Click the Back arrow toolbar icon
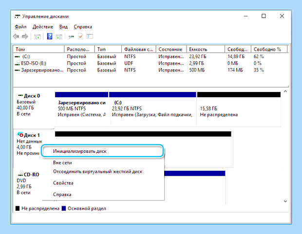302x234 pixels. point(16,36)
